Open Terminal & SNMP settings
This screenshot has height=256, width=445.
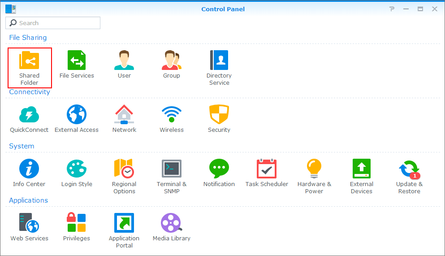click(x=172, y=177)
